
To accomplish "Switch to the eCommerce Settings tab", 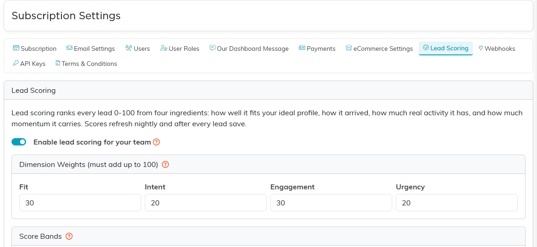I will coord(379,48).
